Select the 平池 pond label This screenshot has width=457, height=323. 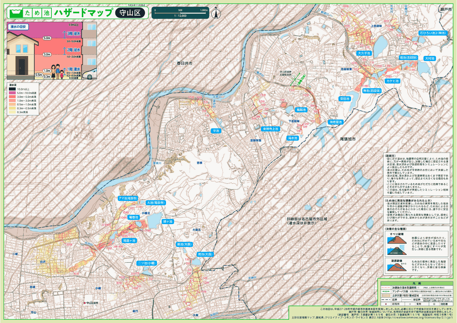[216, 131]
